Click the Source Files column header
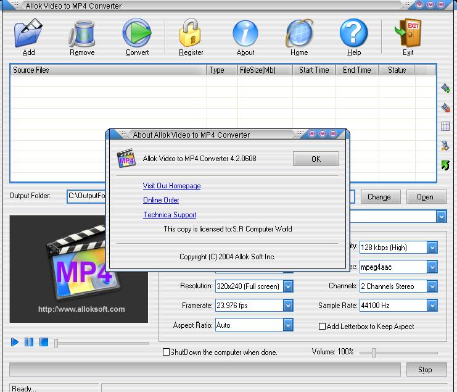The width and height of the screenshot is (457, 392). pos(108,70)
